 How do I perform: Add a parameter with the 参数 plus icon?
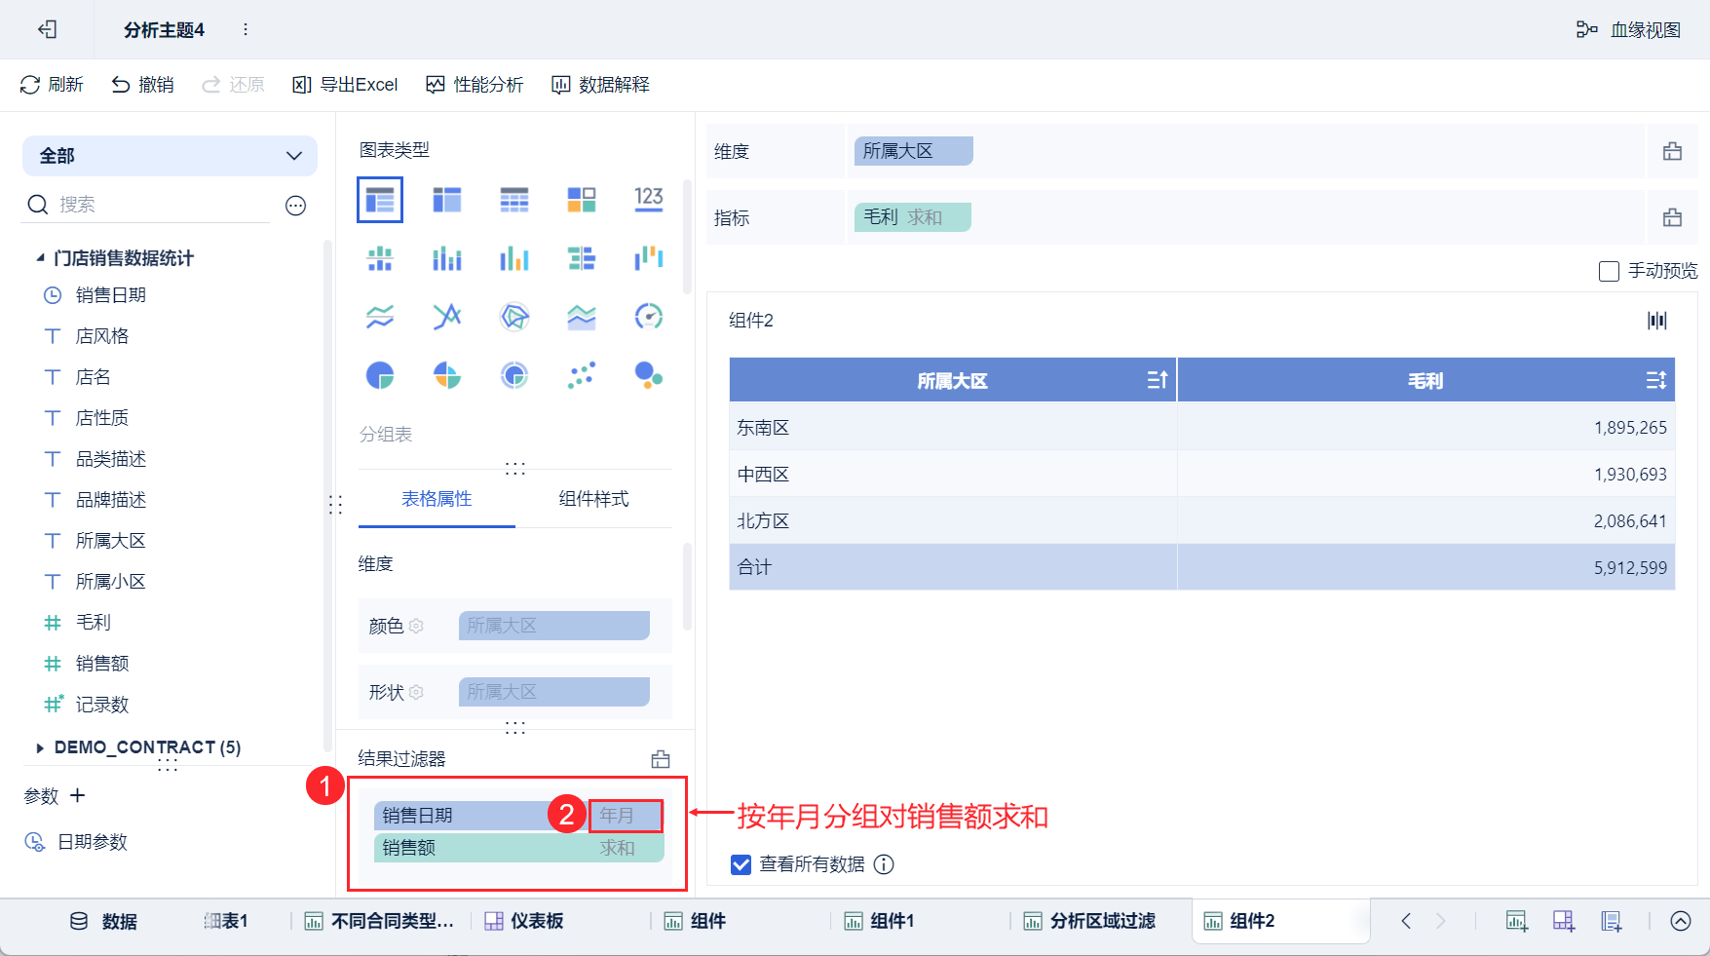[78, 795]
